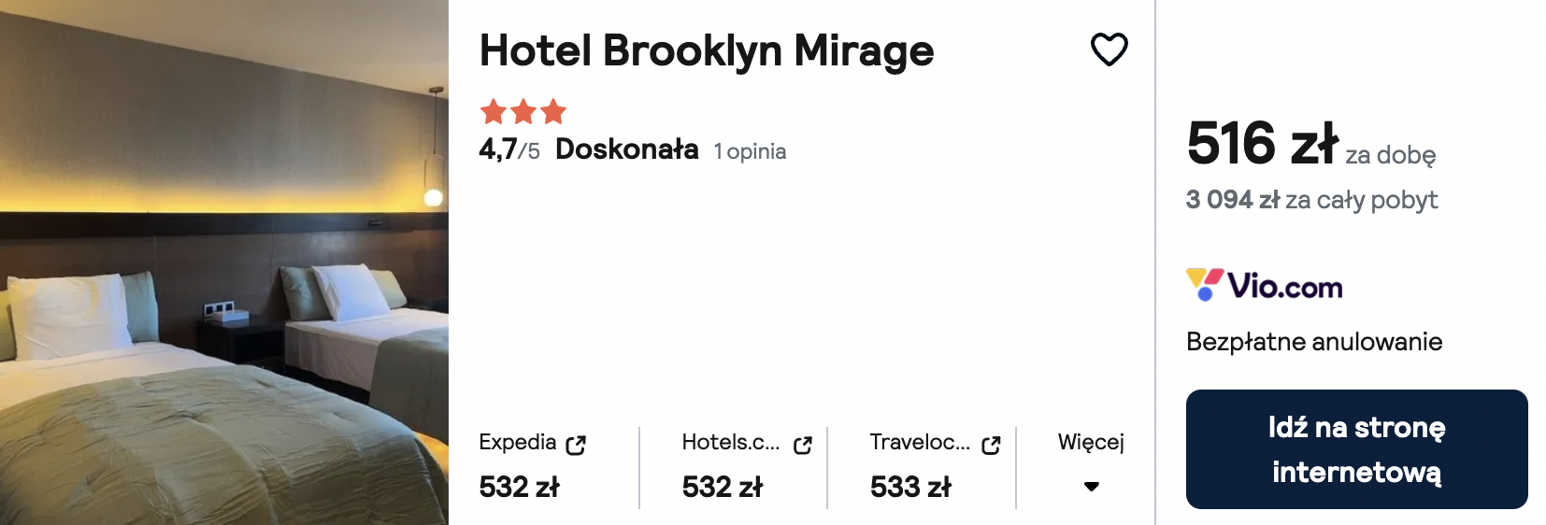Go to Idź na stronę internetową
The width and height of the screenshot is (1546, 525).
(x=1356, y=449)
